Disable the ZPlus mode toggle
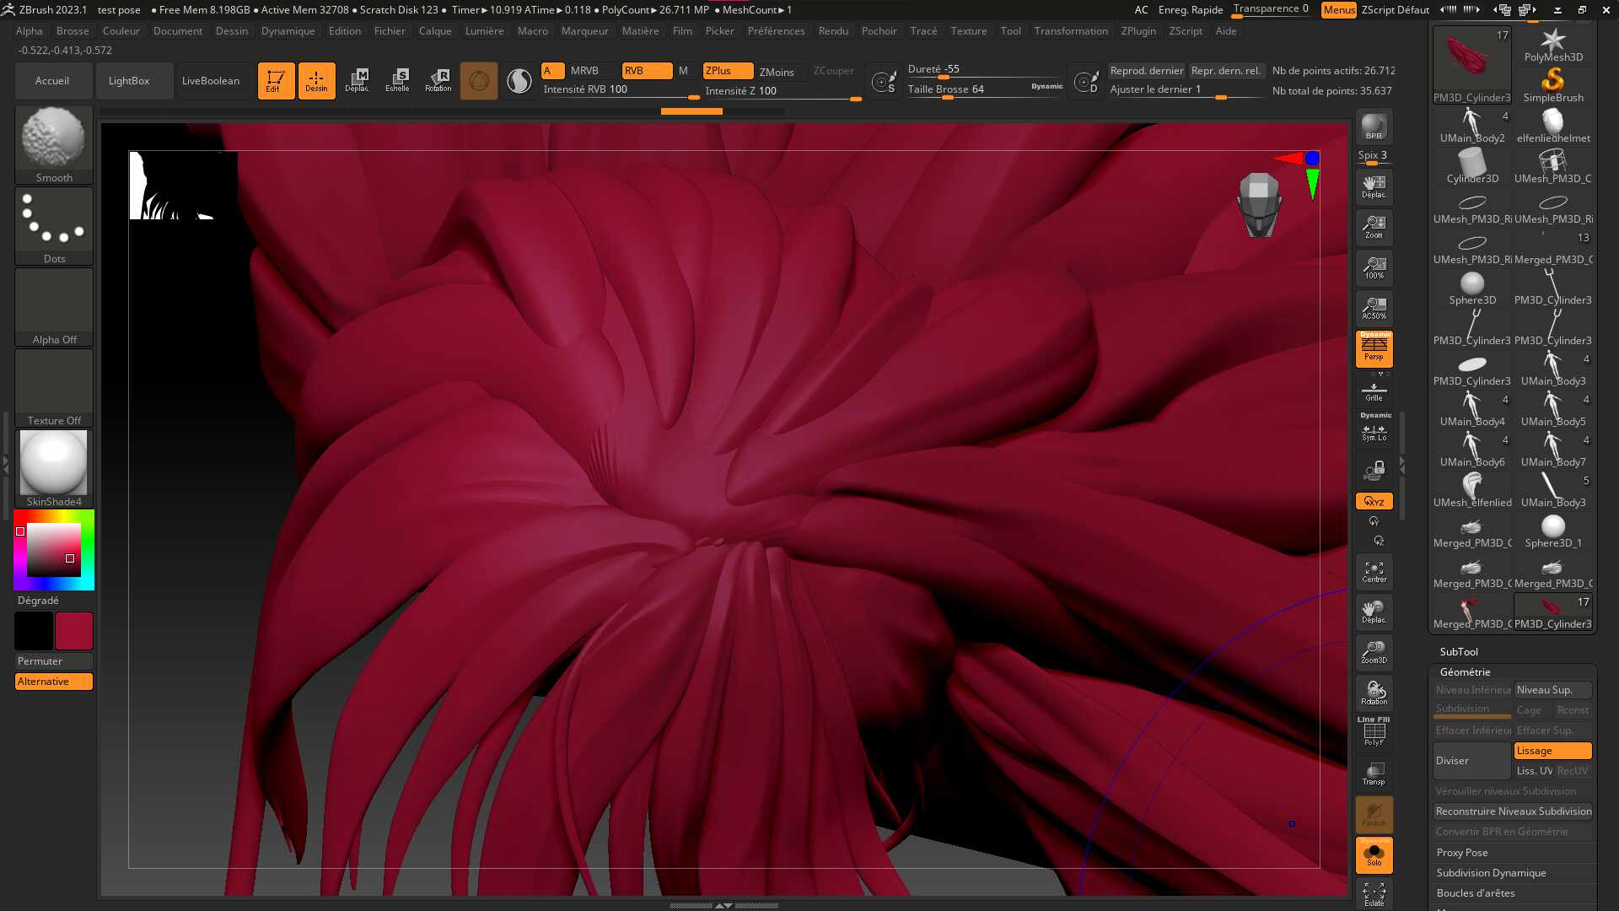This screenshot has height=911, width=1619. 727,71
